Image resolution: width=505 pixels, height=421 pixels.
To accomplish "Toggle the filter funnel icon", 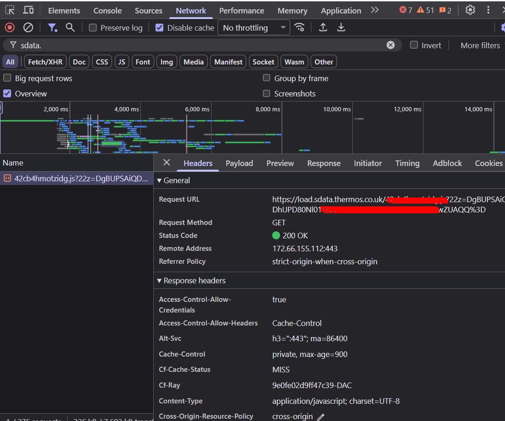I will point(52,28).
